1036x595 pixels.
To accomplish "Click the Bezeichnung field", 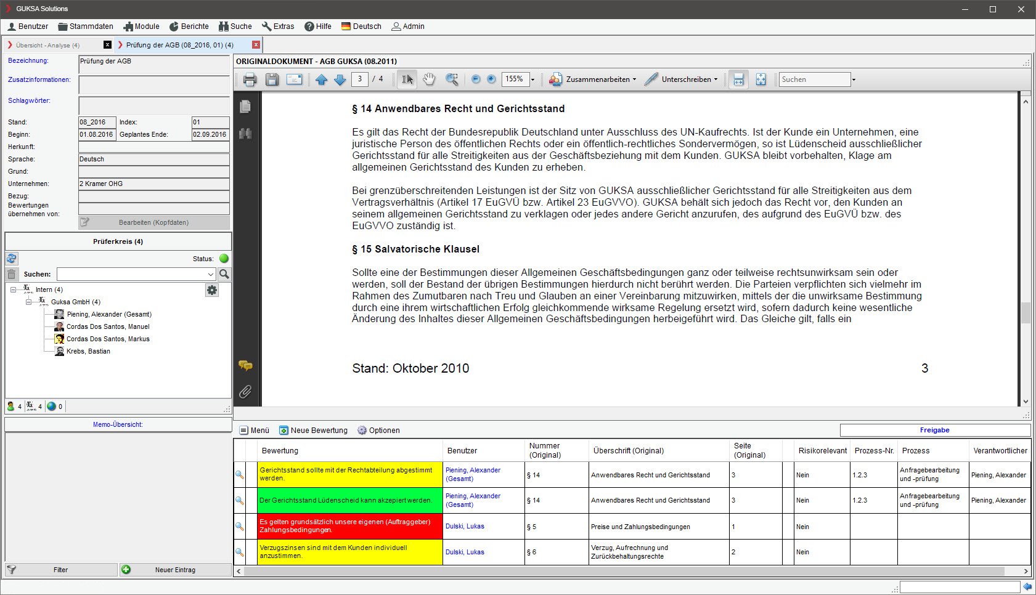I will tap(154, 64).
